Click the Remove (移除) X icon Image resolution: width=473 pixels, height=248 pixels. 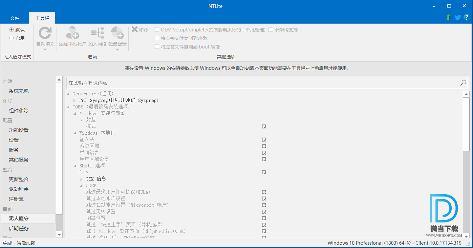click(x=135, y=29)
